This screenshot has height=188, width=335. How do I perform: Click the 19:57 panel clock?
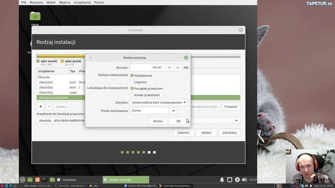pos(252,180)
